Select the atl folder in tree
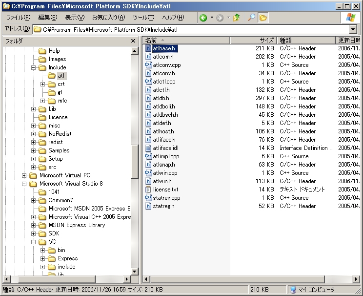Image resolution: width=363 pixels, height=296 pixels. click(61, 76)
